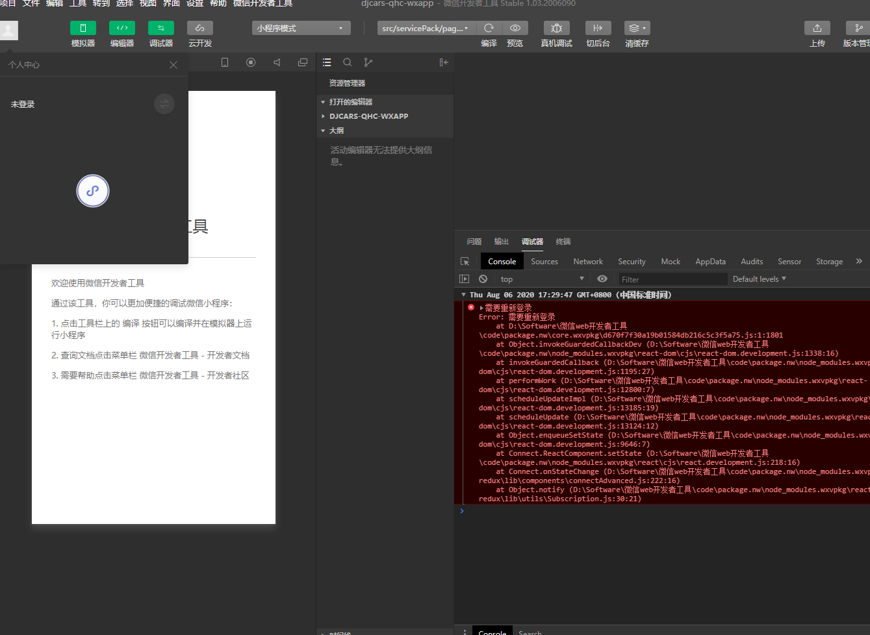Viewport: 870px width, 635px height.
Task: Expand the 打开的编辑器 section
Action: point(385,102)
